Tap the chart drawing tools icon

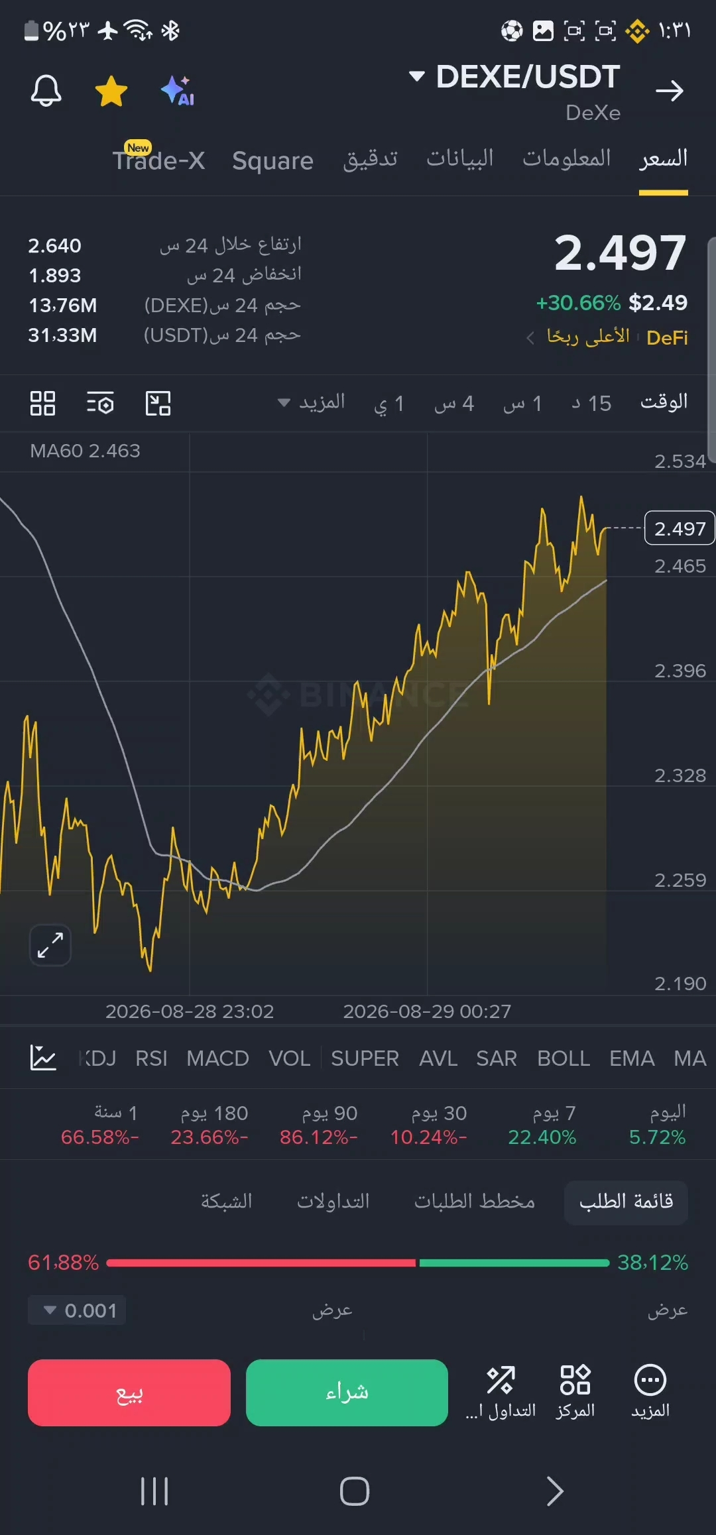coord(158,403)
